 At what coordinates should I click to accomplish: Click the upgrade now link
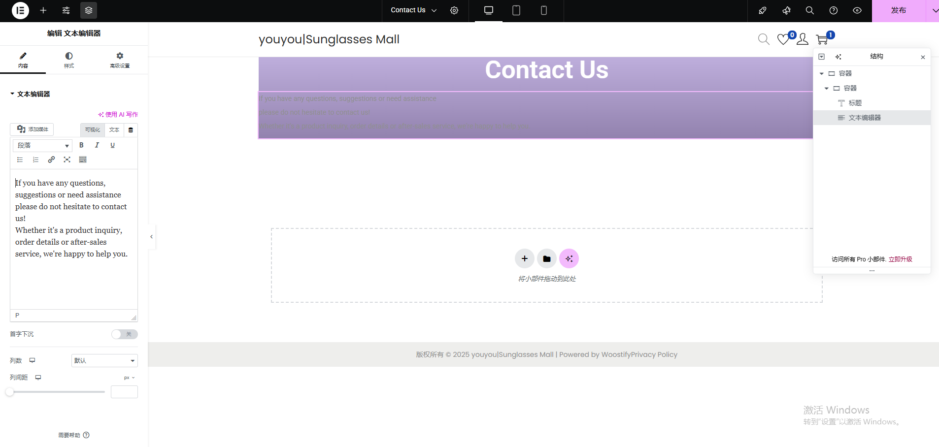click(900, 259)
